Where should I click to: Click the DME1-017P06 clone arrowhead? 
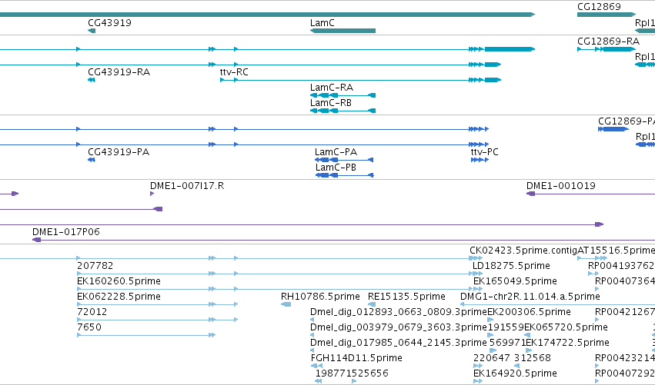[x=37, y=240]
